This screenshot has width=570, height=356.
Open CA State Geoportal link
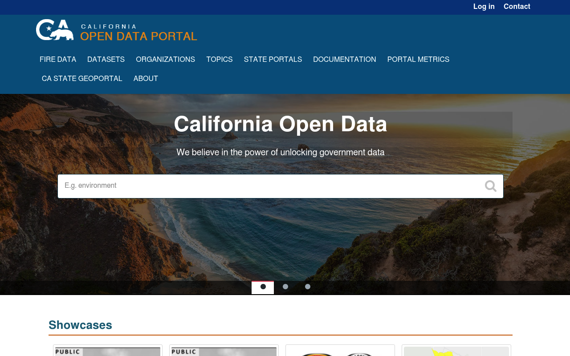pos(82,79)
